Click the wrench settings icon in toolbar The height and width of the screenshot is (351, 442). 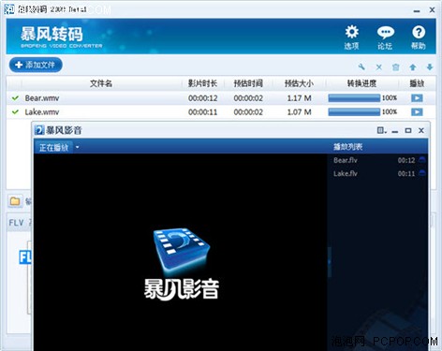point(361,66)
